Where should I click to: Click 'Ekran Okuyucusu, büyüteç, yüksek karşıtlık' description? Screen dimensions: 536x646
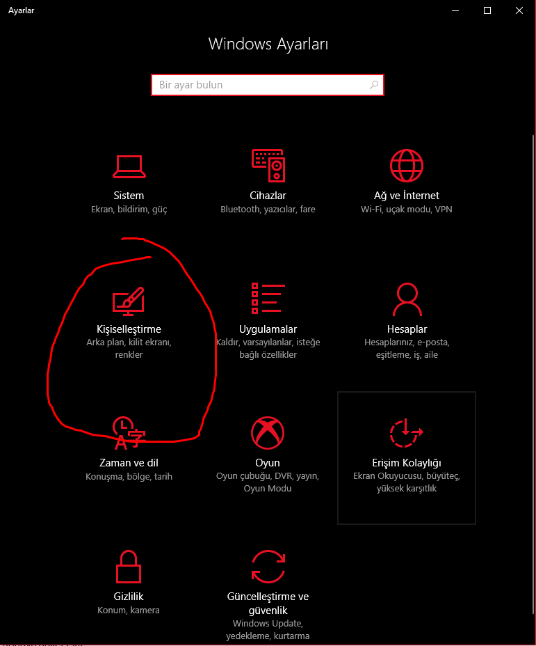(x=407, y=482)
